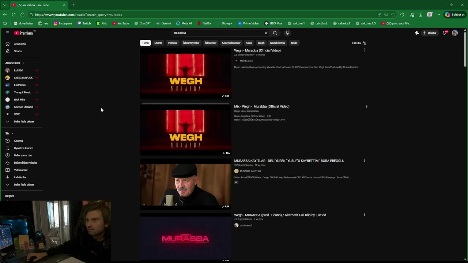Viewport: 468px width, 263px height.
Task: Open the account avatar menu
Action: [x=455, y=33]
